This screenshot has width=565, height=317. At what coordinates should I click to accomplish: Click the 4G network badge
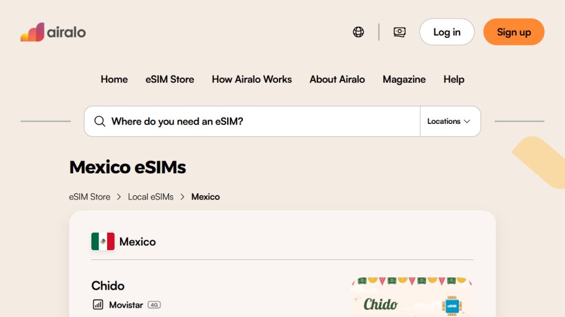point(154,304)
